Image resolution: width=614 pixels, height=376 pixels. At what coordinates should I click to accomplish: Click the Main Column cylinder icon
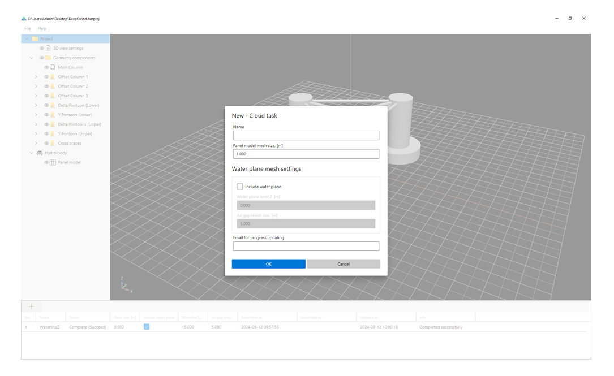pyautogui.click(x=53, y=67)
